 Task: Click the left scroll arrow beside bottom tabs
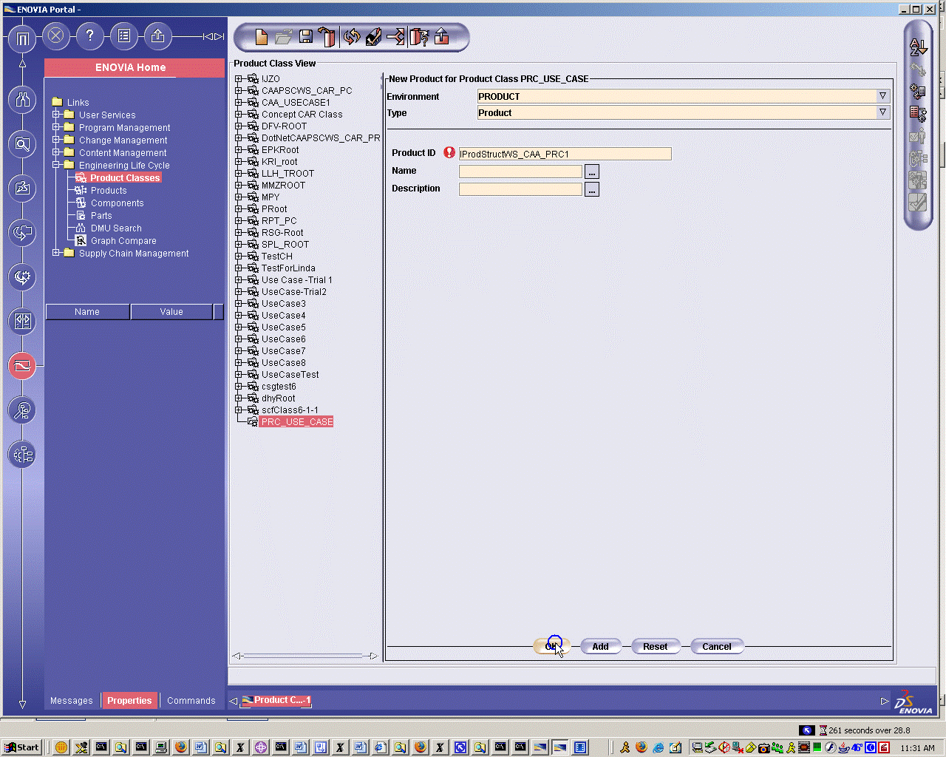tap(233, 701)
